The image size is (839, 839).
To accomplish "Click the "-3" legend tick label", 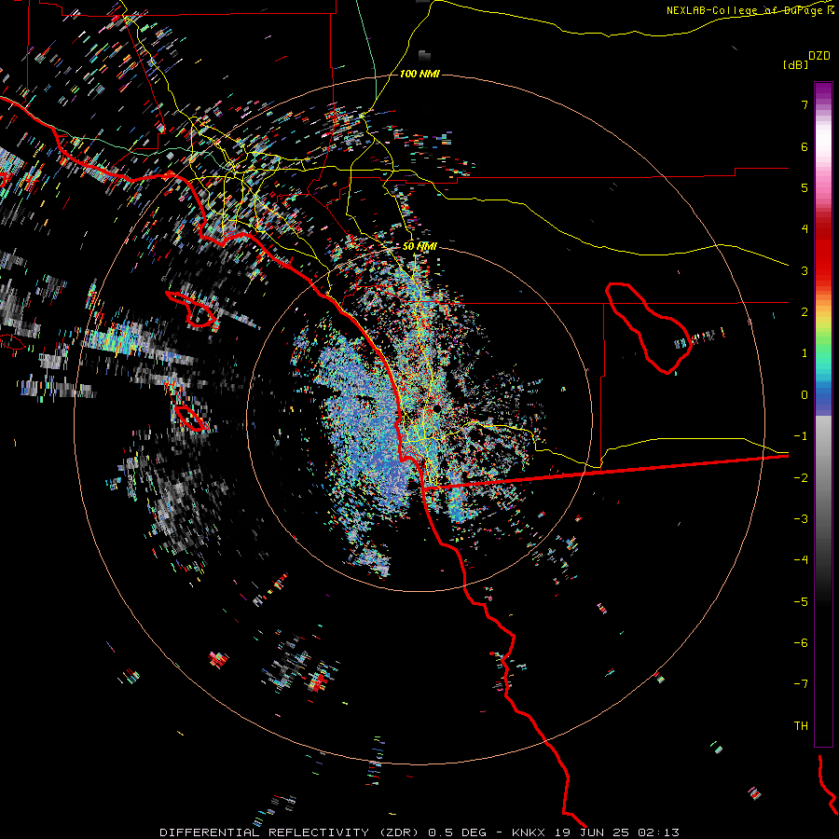I will pos(801,519).
